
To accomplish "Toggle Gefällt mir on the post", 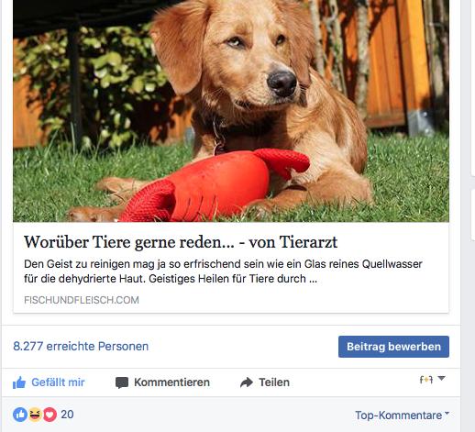I will [49, 382].
